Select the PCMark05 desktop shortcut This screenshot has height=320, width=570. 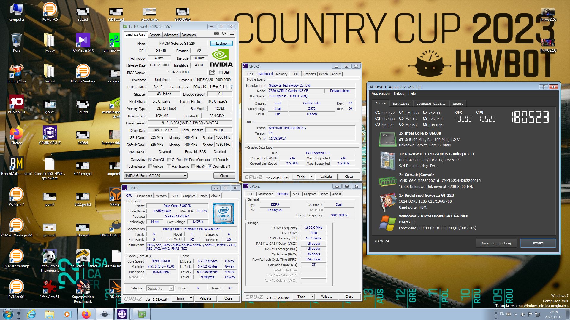[50, 12]
